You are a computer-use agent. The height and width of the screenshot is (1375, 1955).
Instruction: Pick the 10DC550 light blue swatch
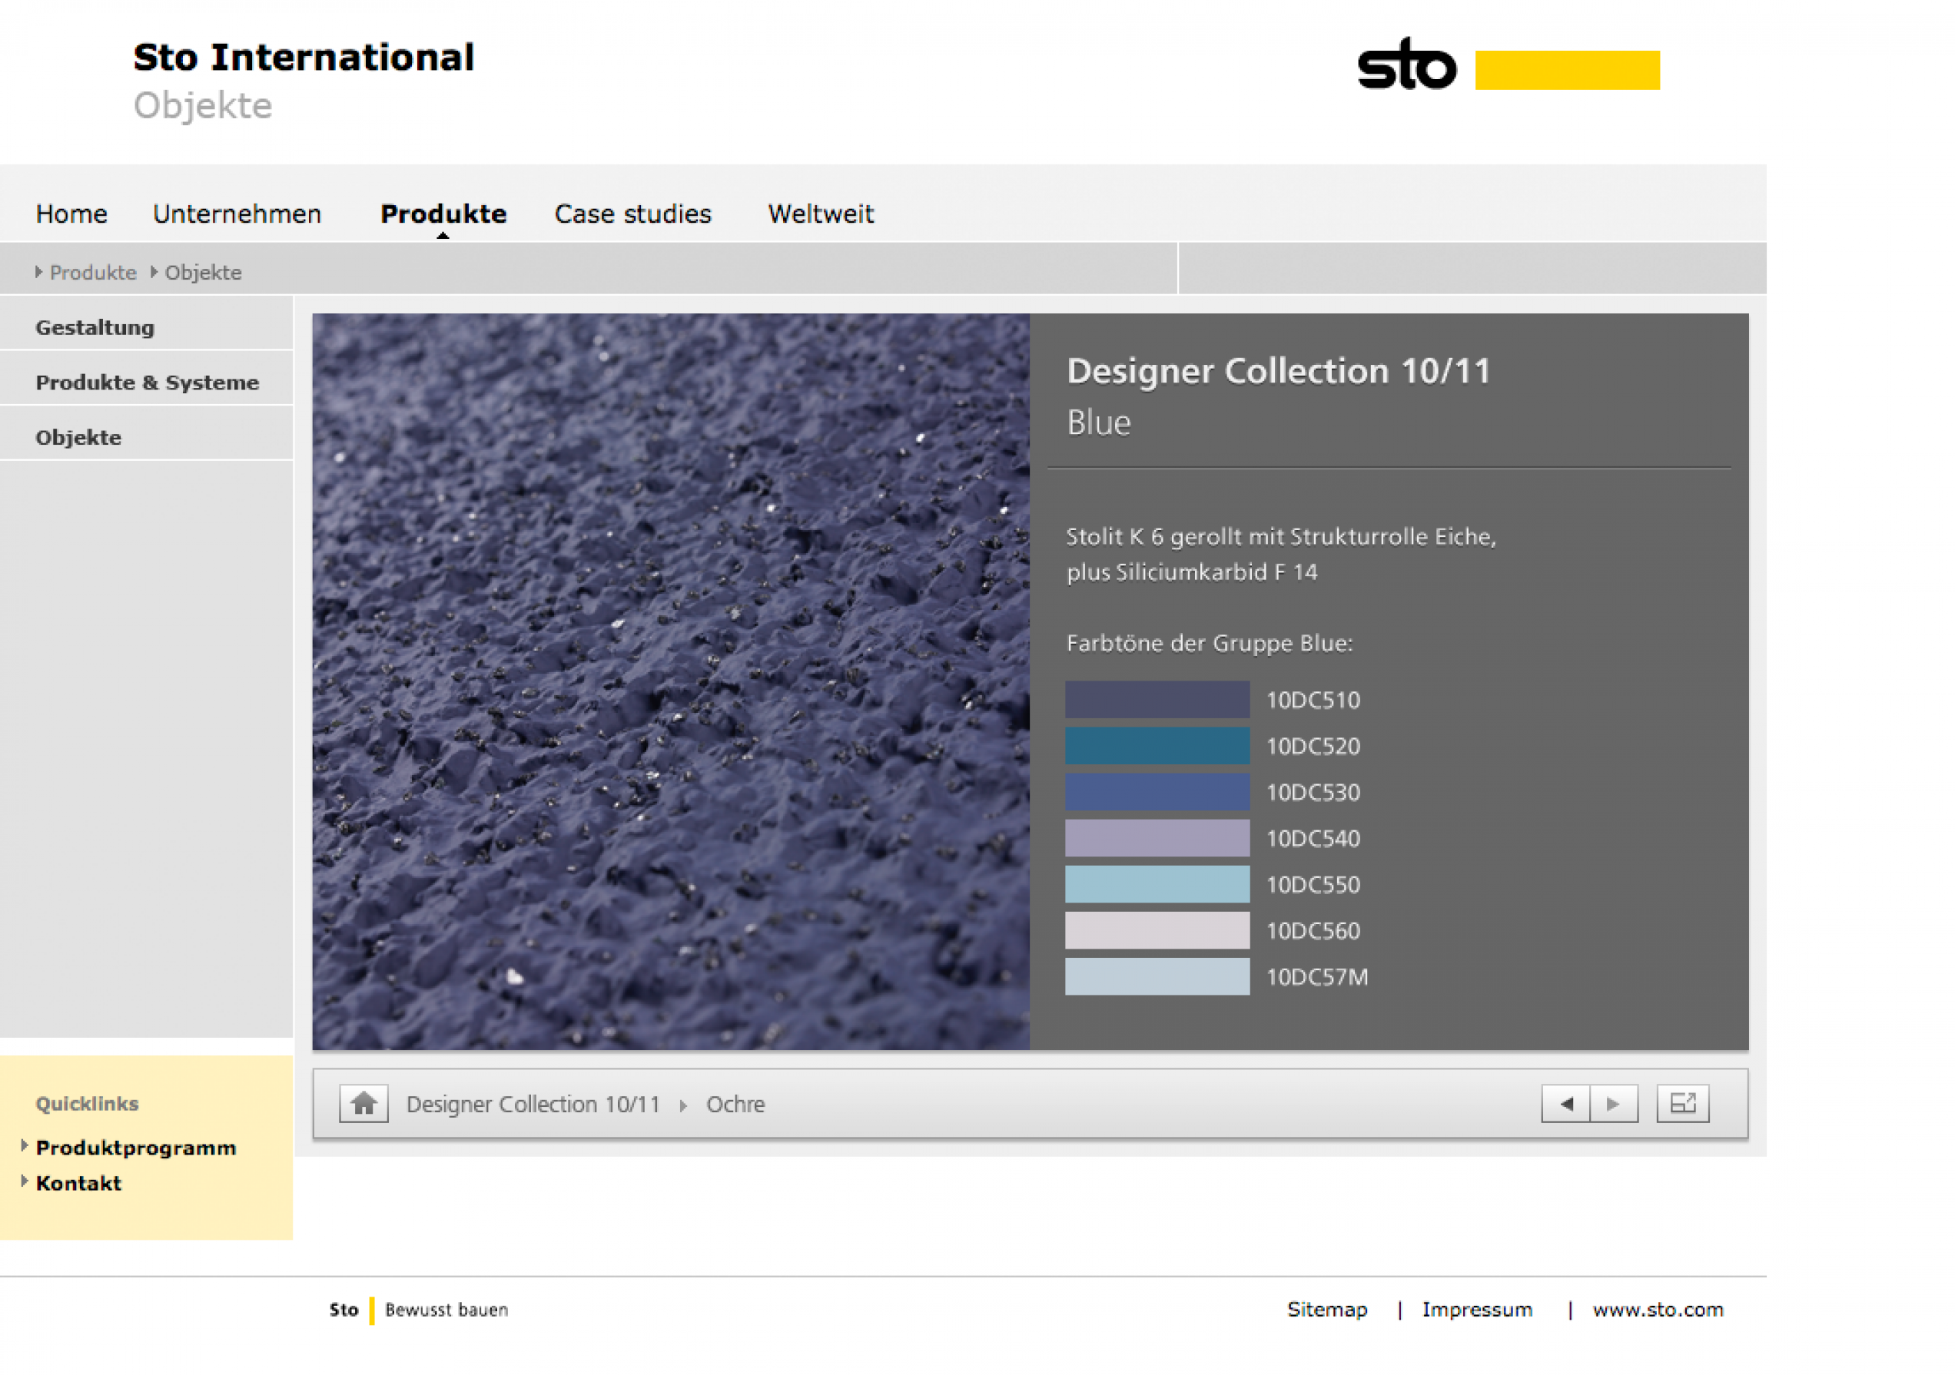(x=1157, y=885)
